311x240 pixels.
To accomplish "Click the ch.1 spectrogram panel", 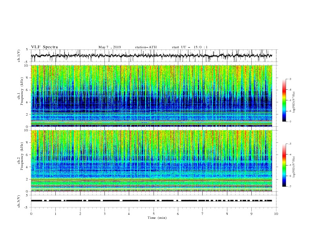I will click(x=152, y=96).
